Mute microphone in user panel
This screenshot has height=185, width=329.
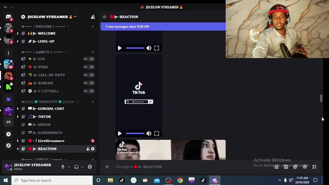coord(63,167)
